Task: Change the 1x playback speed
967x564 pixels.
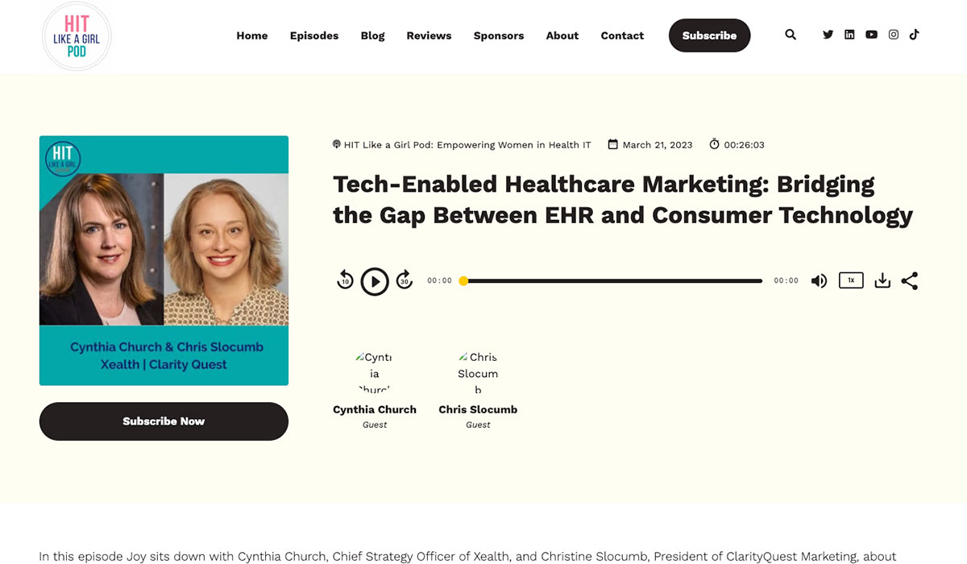Action: coord(851,280)
